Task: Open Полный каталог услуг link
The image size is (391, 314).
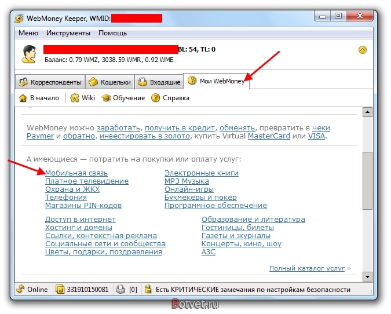Action: [x=307, y=269]
